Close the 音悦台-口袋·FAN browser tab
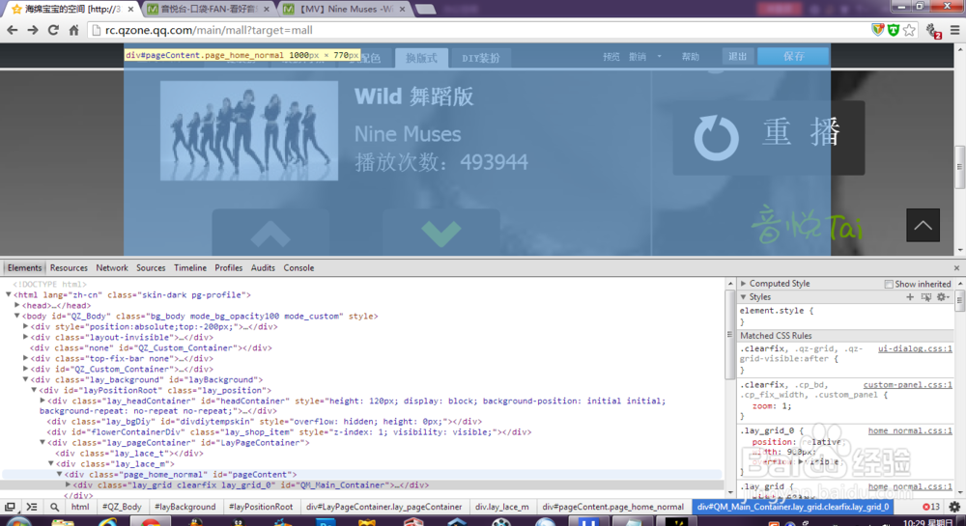 coord(267,10)
